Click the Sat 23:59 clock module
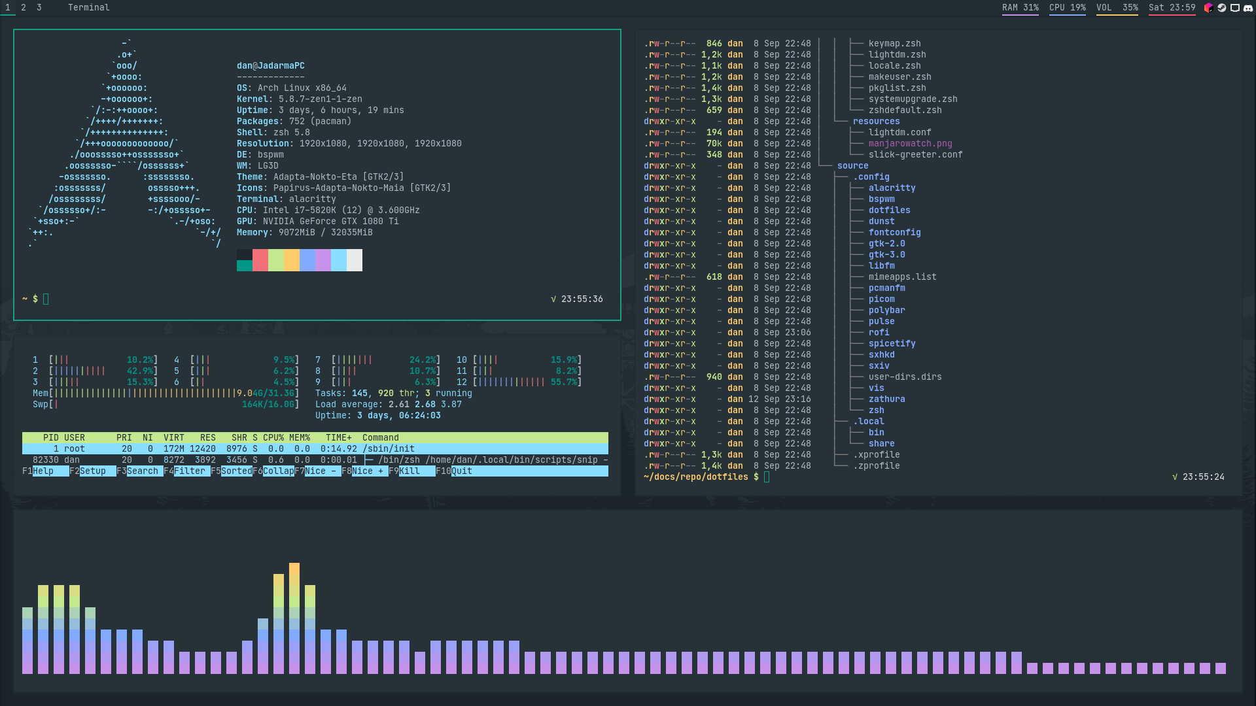1256x706 pixels. [1172, 8]
